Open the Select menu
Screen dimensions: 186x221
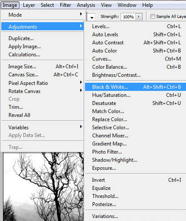(47, 5)
